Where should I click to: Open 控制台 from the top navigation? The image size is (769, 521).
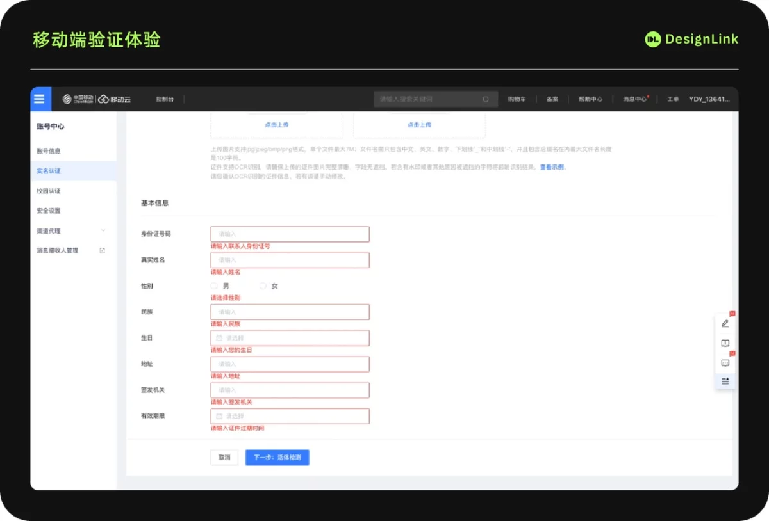click(x=164, y=99)
